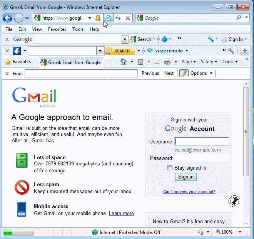
Task: Open the Favorites menu in menu bar
Action: [57, 29]
